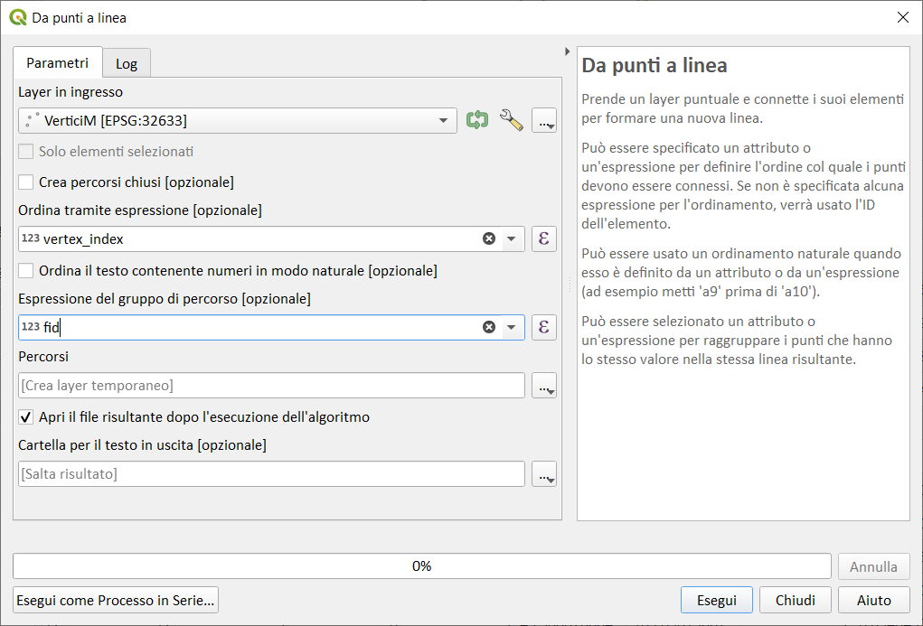Click Esegui come Processo in Serie button
This screenshot has height=626, width=923.
(x=116, y=600)
